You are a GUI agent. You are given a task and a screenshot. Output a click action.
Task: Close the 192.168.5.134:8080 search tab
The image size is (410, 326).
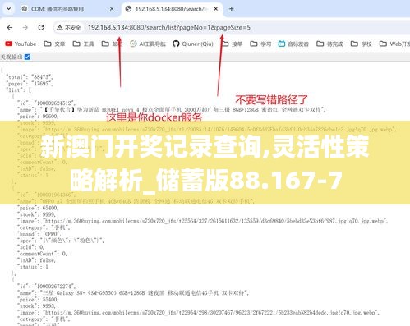point(216,9)
